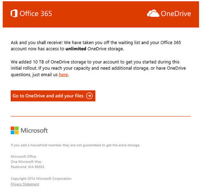
Task: Click the thin orange divider line
Action: pyautogui.click(x=101, y=116)
